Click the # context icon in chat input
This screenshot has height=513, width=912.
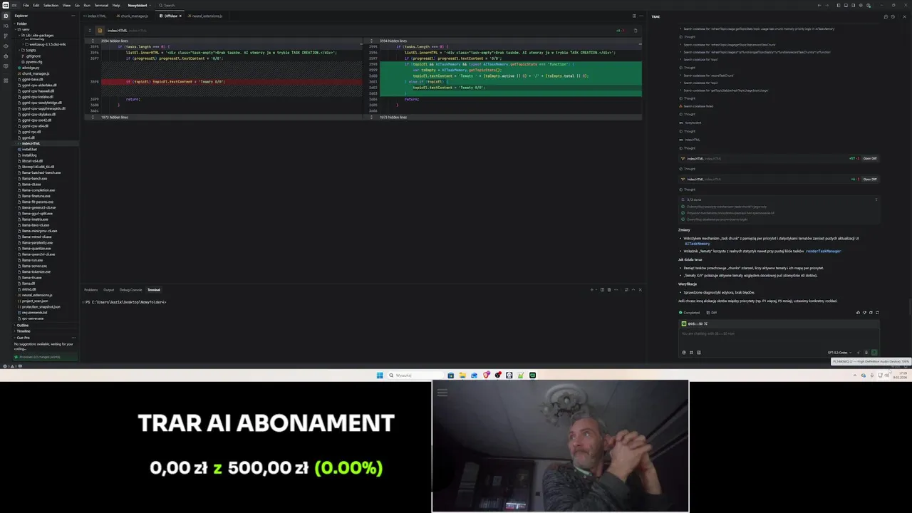click(x=691, y=353)
